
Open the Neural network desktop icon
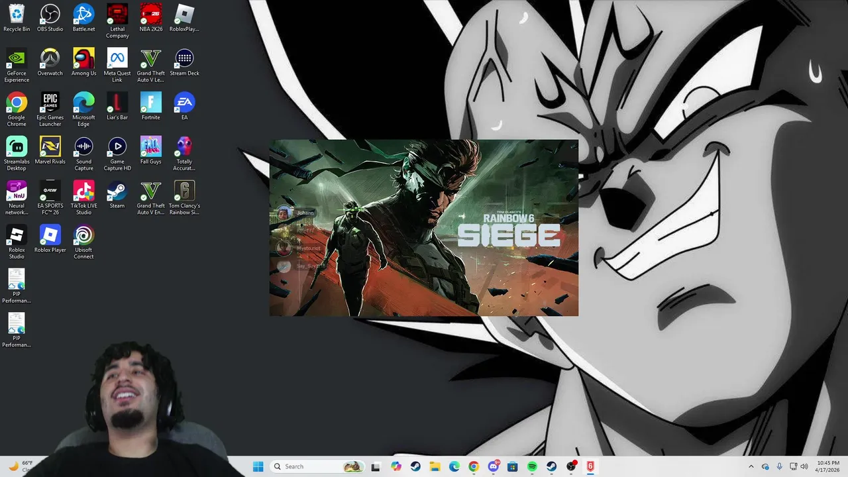pyautogui.click(x=17, y=198)
